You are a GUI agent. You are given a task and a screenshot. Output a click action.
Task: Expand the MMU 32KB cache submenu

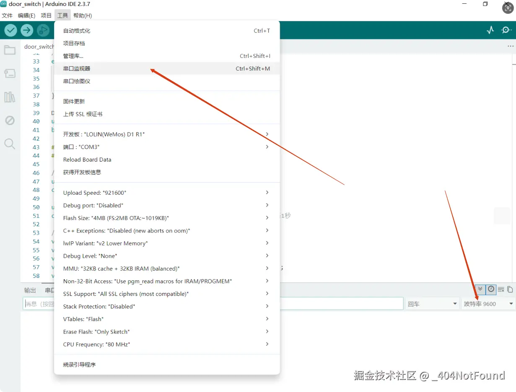pos(167,268)
